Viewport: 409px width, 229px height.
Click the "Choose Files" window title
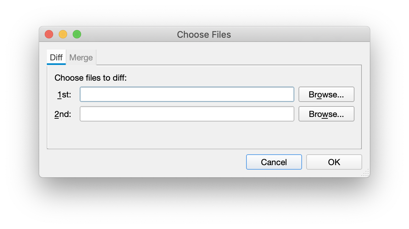204,35
